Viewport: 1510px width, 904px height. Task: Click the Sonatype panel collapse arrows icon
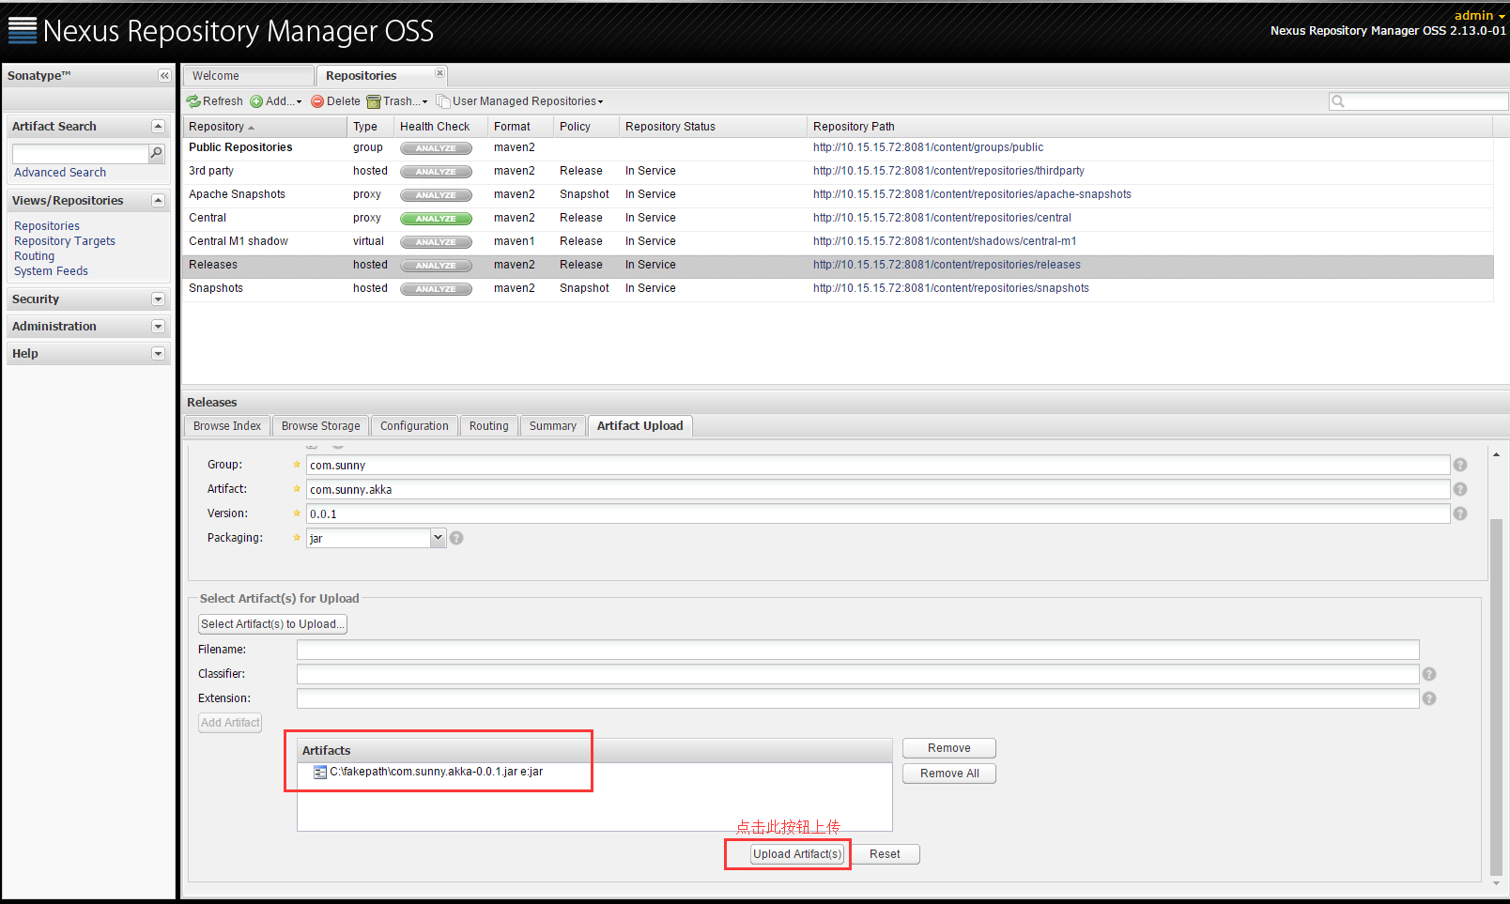[x=164, y=76]
